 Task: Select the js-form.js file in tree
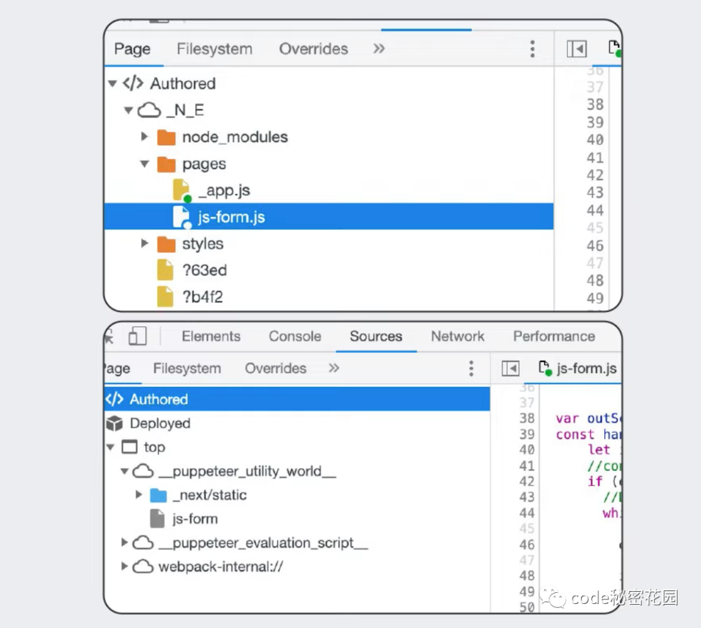point(328,216)
